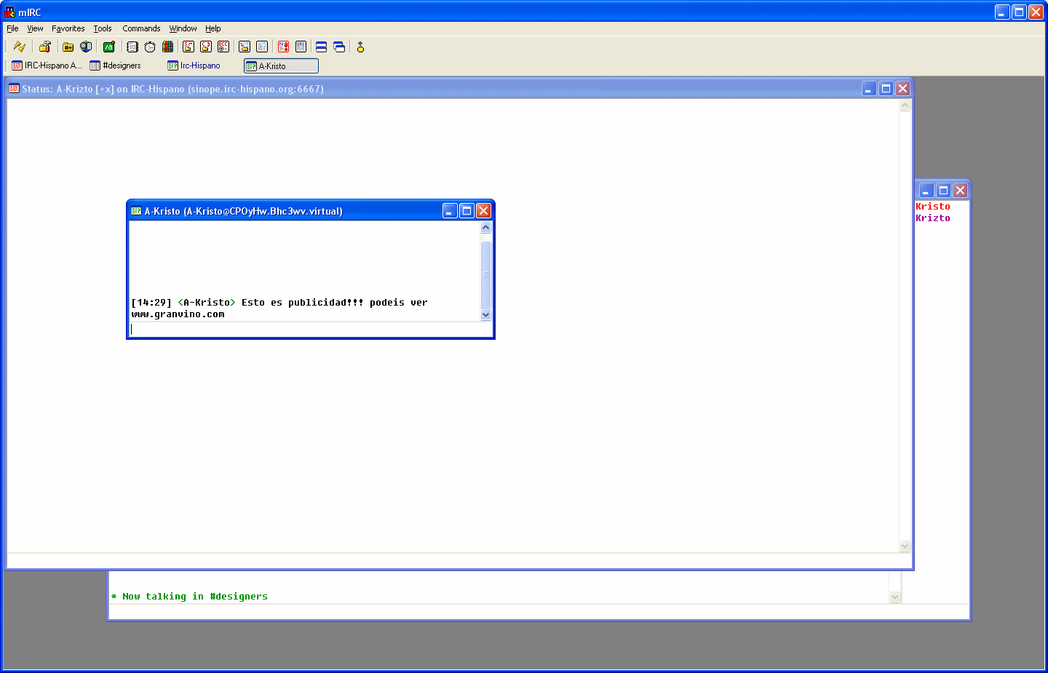Open mIRC Options hammer icon
This screenshot has width=1048, height=673.
pos(45,47)
